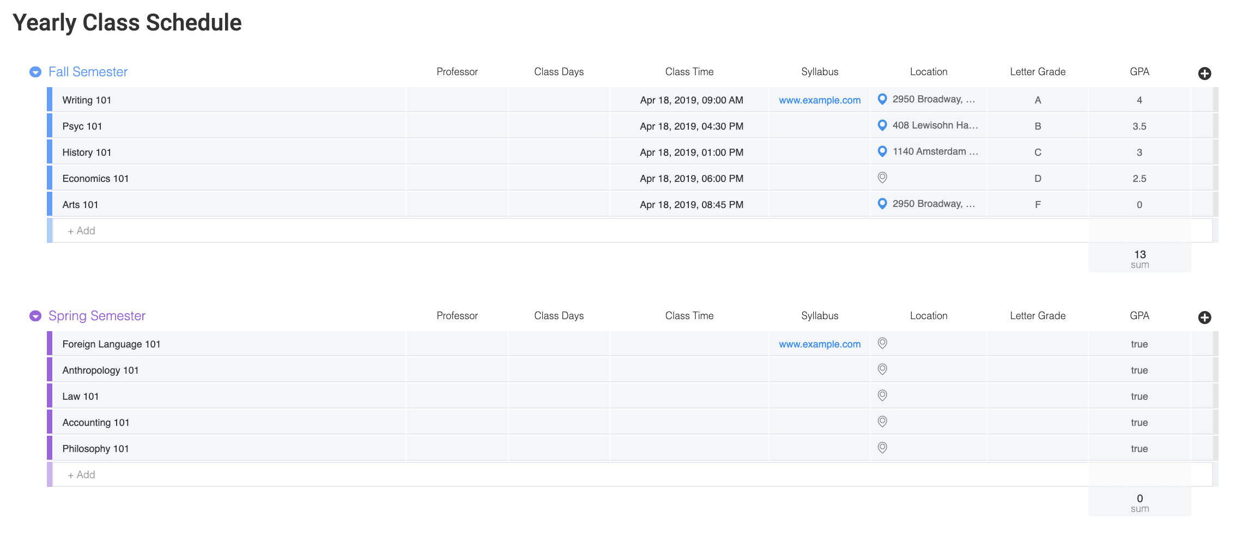This screenshot has width=1236, height=537.
Task: Set location pin for Law 101
Action: click(x=882, y=395)
